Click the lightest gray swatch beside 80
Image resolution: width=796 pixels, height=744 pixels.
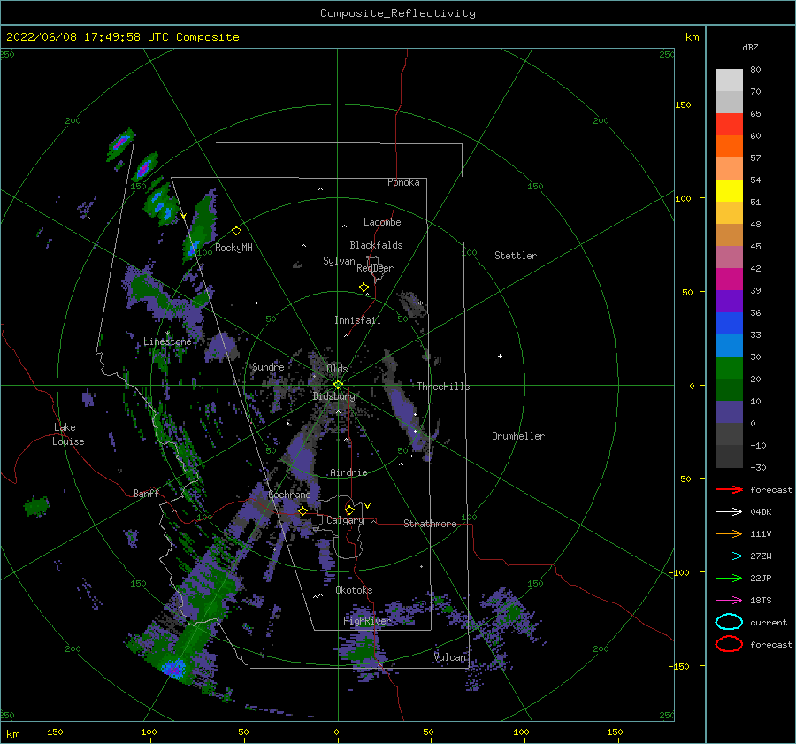click(729, 80)
